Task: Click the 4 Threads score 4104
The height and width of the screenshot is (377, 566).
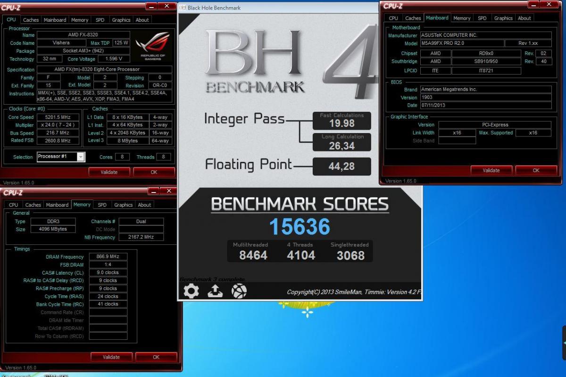Action: [300, 255]
